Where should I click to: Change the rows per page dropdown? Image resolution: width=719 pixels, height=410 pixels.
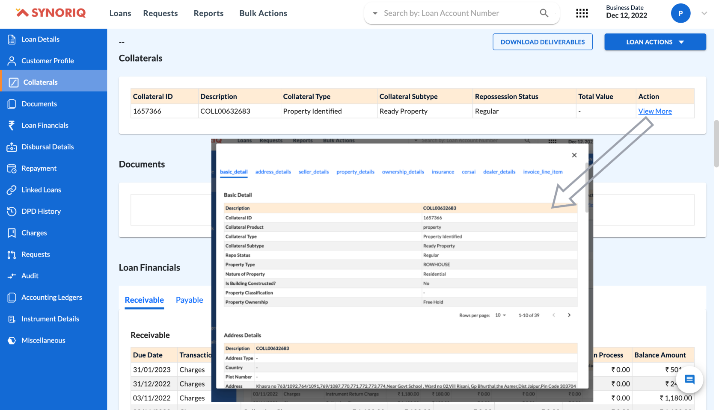point(500,315)
